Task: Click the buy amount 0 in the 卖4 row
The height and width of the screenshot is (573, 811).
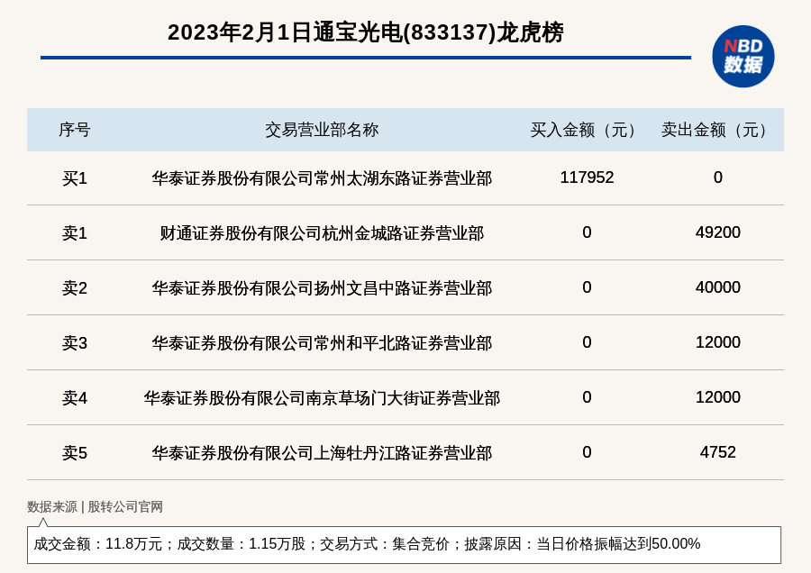Action: click(587, 397)
